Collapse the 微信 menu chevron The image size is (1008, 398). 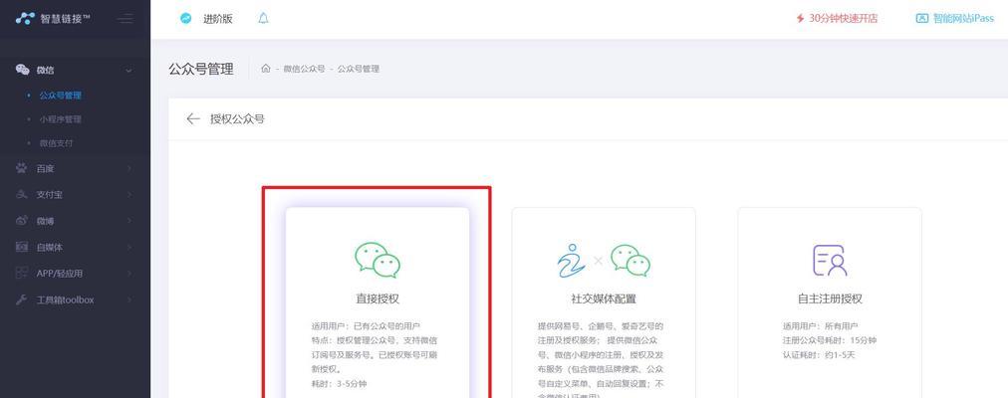[x=128, y=71]
